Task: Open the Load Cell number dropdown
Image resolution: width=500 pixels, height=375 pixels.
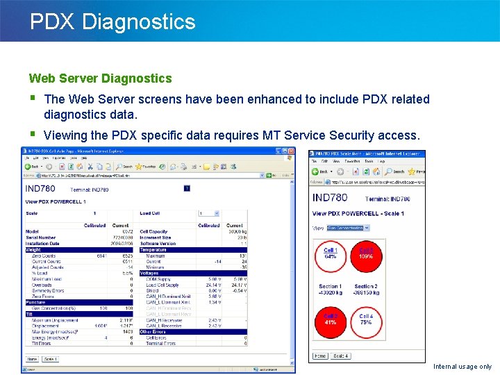Action: [208, 213]
